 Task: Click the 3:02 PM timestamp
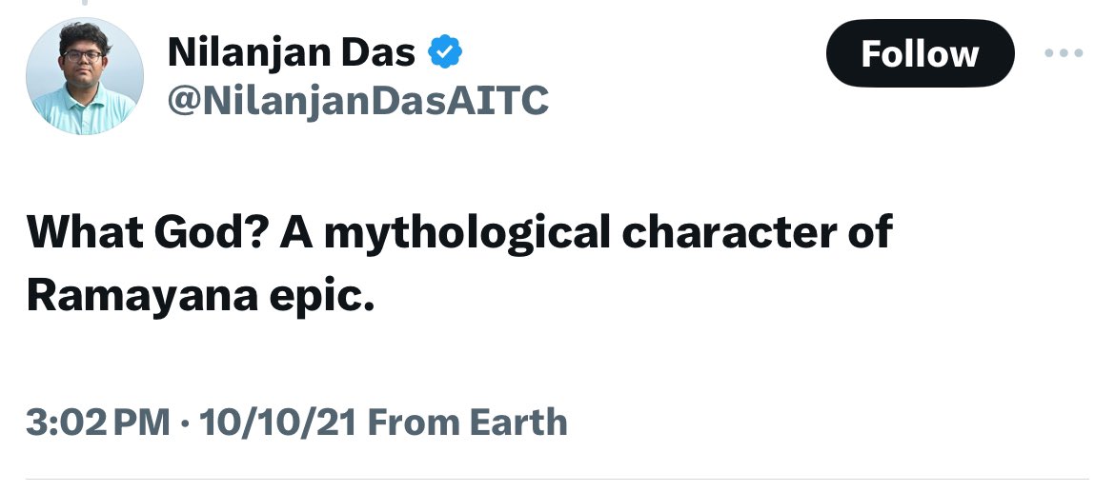98,422
